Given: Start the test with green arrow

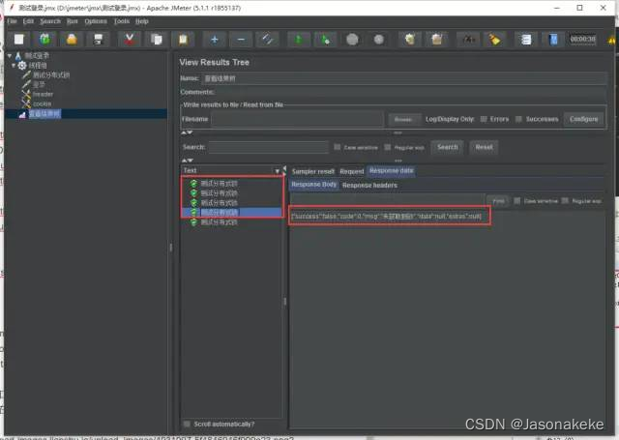Looking at the screenshot, I should point(299,39).
